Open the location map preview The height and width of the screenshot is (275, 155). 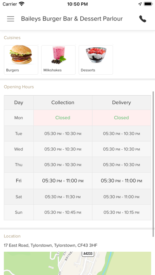point(77,264)
